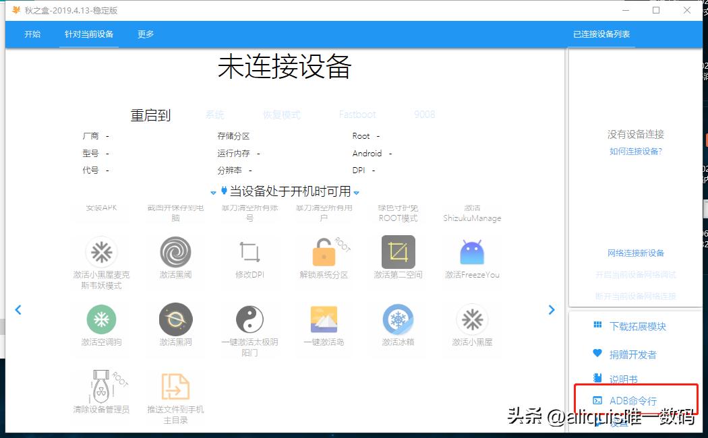This screenshot has width=708, height=438.
Task: Click the 截图并保存到电脑 label
Action: click(175, 214)
